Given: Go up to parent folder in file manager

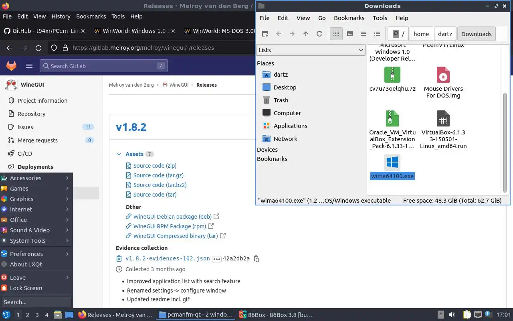Looking at the screenshot, I should pyautogui.click(x=306, y=34).
